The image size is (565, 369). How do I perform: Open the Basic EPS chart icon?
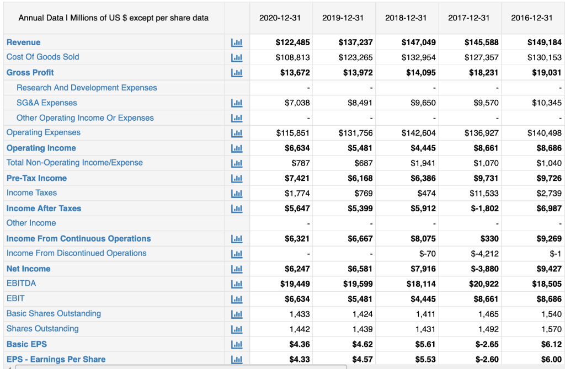237,344
